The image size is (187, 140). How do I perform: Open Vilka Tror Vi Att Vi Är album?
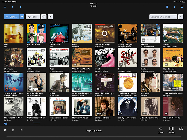(x=82, y=58)
